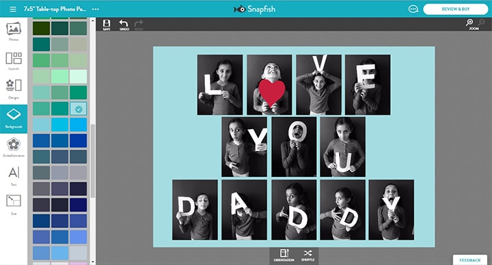This screenshot has width=492, height=265.
Task: Select the emerald green swatch
Action: (78, 92)
